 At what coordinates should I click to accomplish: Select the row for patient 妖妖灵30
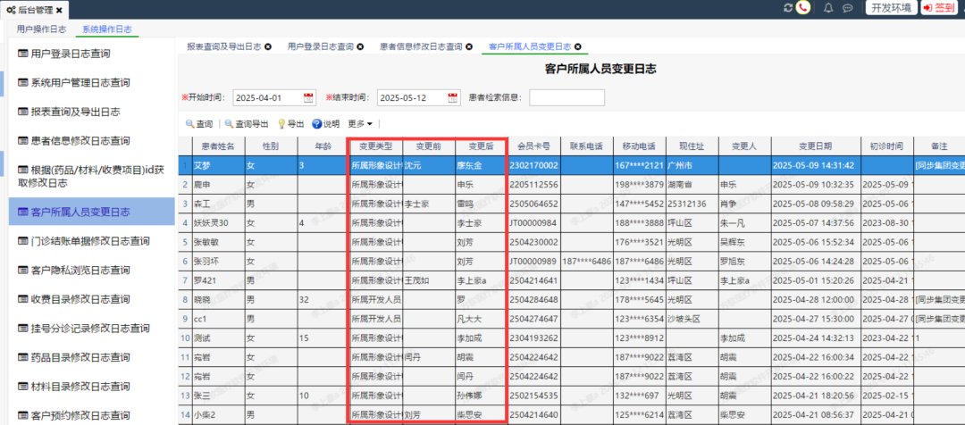pyautogui.click(x=571, y=222)
